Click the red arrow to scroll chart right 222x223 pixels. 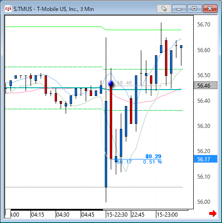click(213, 213)
